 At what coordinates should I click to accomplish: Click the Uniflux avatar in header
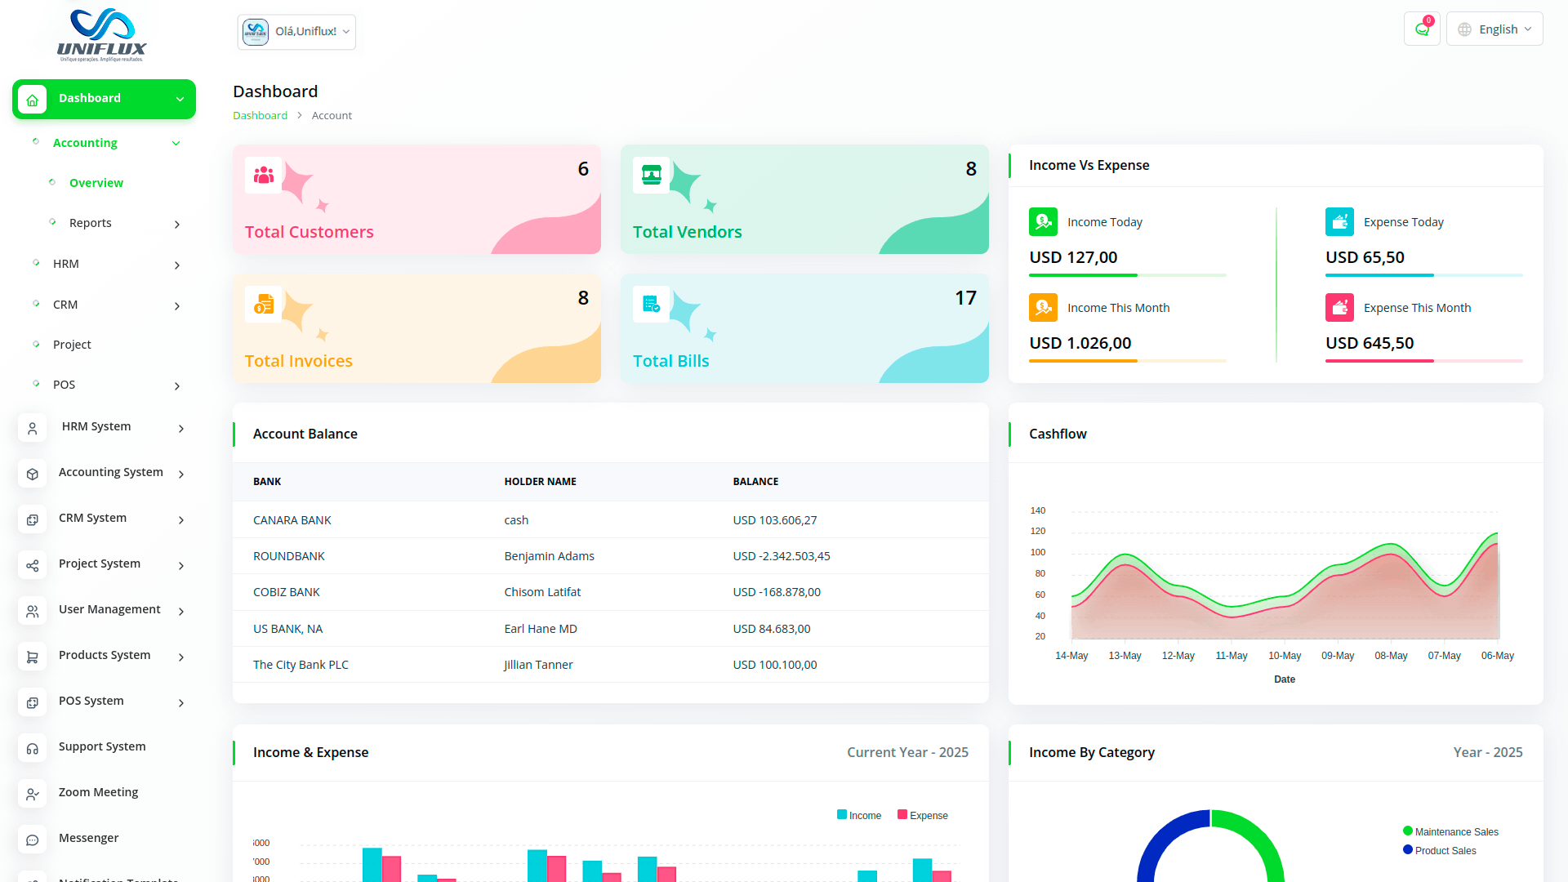pos(256,32)
